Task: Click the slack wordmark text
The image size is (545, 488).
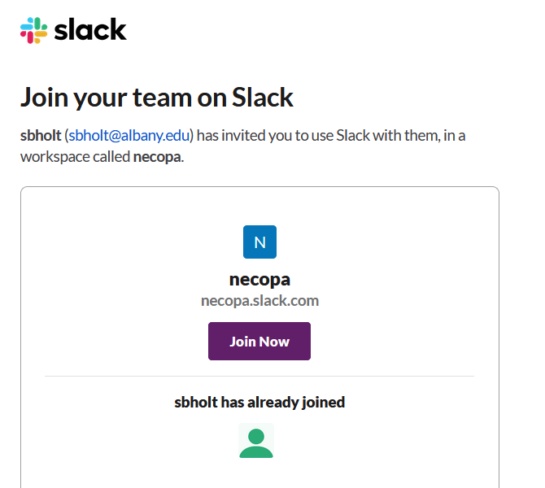Action: [90, 31]
